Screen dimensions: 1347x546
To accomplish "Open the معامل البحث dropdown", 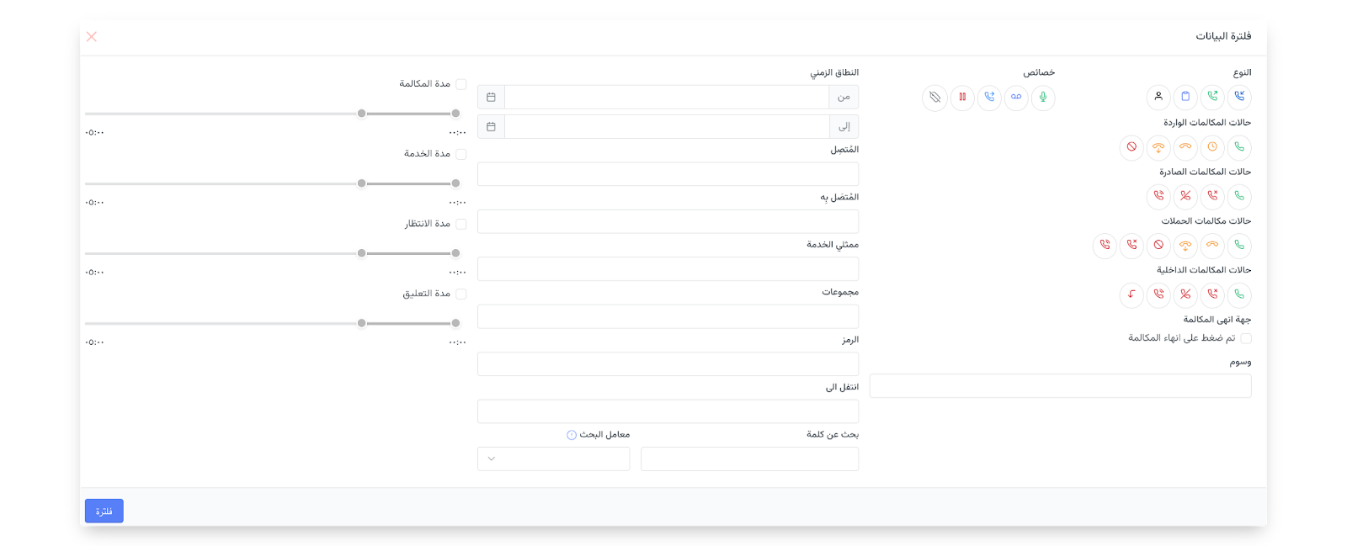I will (x=554, y=459).
